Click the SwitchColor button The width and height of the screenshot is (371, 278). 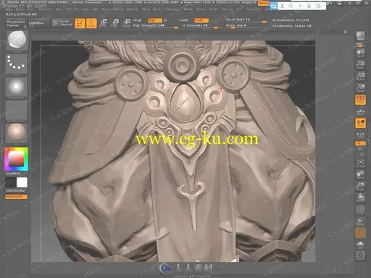tap(15, 190)
